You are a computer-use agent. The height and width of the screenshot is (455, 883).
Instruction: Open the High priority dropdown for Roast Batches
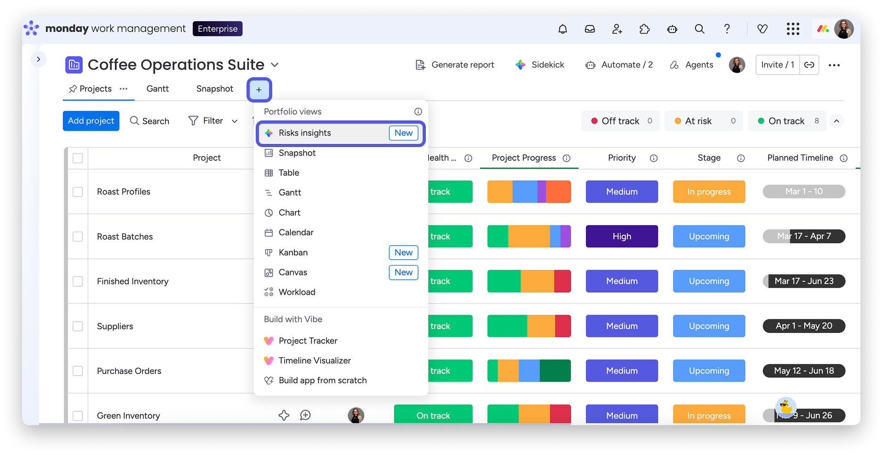622,236
